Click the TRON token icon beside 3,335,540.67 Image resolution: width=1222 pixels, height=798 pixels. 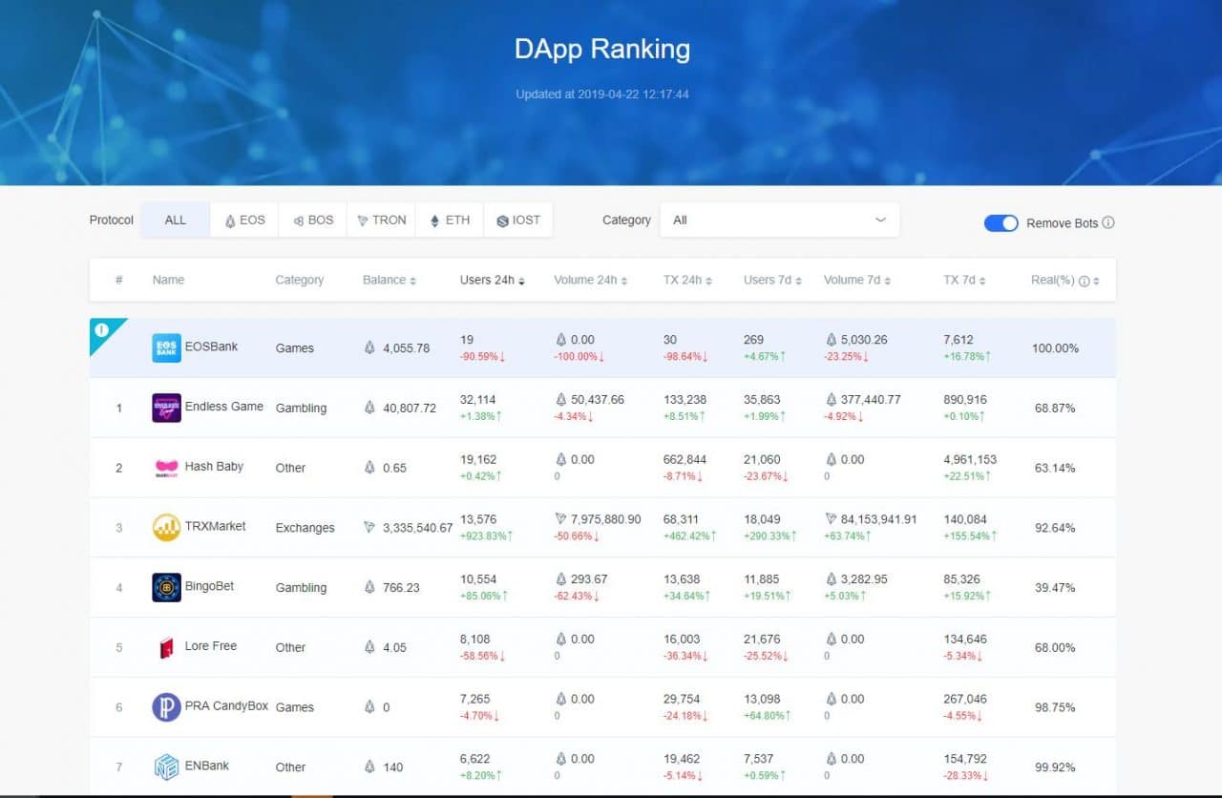coord(369,528)
